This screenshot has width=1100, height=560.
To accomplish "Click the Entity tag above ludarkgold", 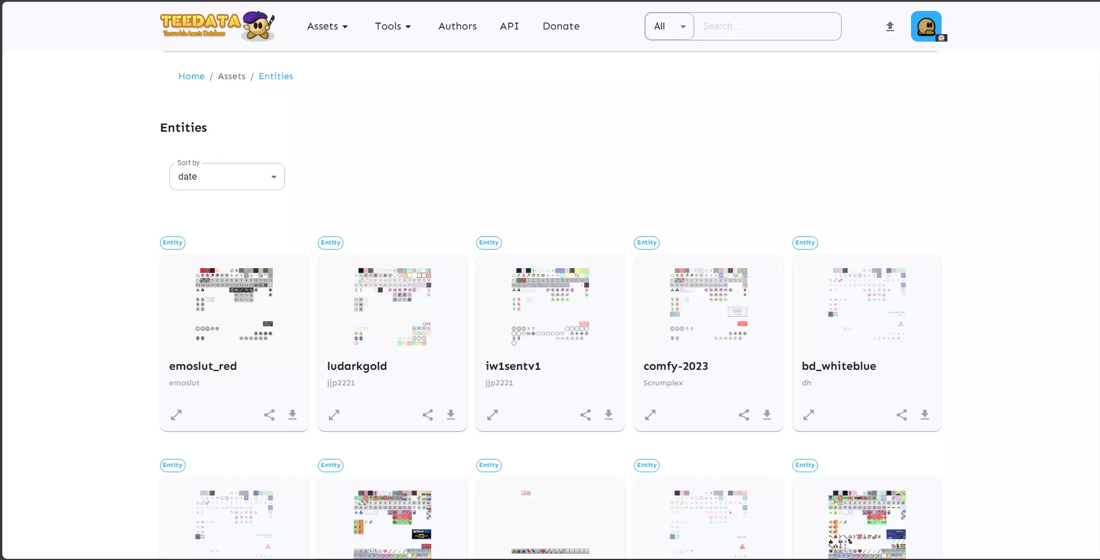I will point(331,243).
